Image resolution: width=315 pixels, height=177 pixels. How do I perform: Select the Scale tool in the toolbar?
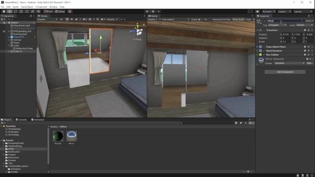click(x=21, y=11)
